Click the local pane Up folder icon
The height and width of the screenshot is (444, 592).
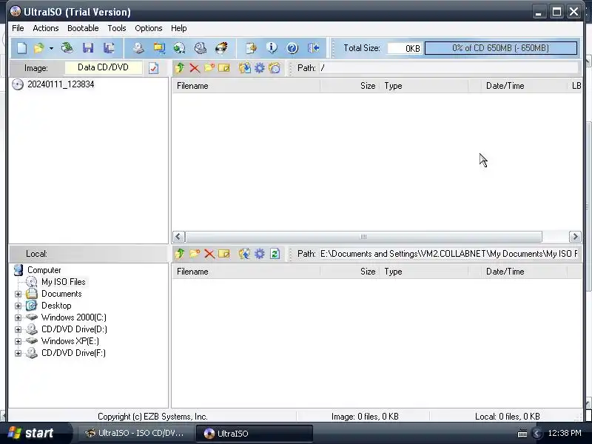(x=180, y=254)
